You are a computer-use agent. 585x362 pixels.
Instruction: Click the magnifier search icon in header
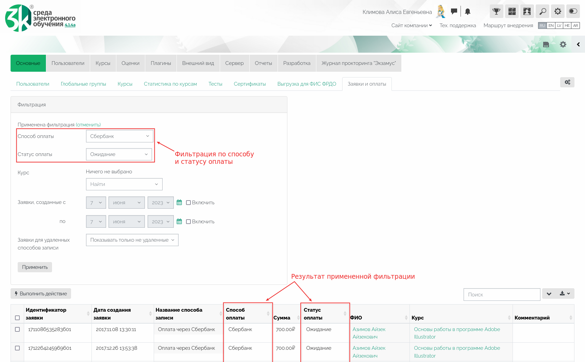(x=542, y=11)
